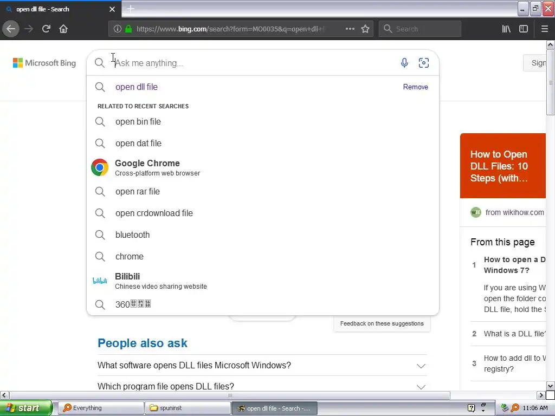Image resolution: width=555 pixels, height=416 pixels.
Task: Expand 'Which program file opens DLL files?'
Action: 262,386
